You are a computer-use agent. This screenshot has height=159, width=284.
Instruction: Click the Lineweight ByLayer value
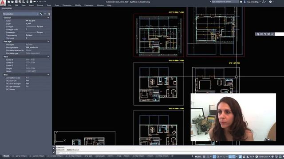point(35,32)
